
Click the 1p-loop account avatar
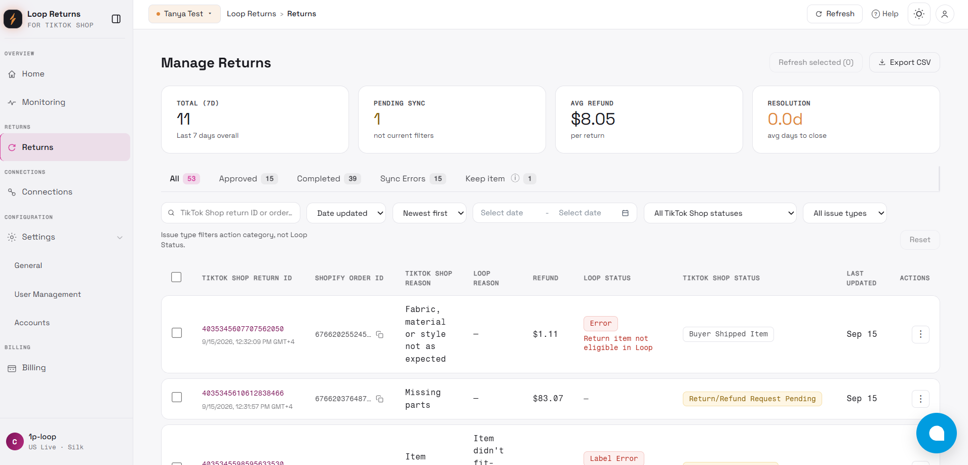click(15, 442)
